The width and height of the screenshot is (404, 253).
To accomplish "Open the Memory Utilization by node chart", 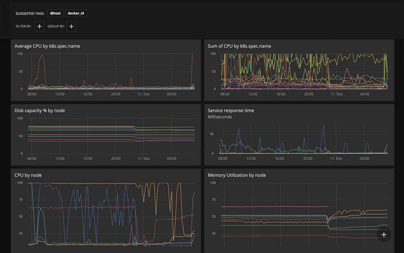I will click(237, 175).
